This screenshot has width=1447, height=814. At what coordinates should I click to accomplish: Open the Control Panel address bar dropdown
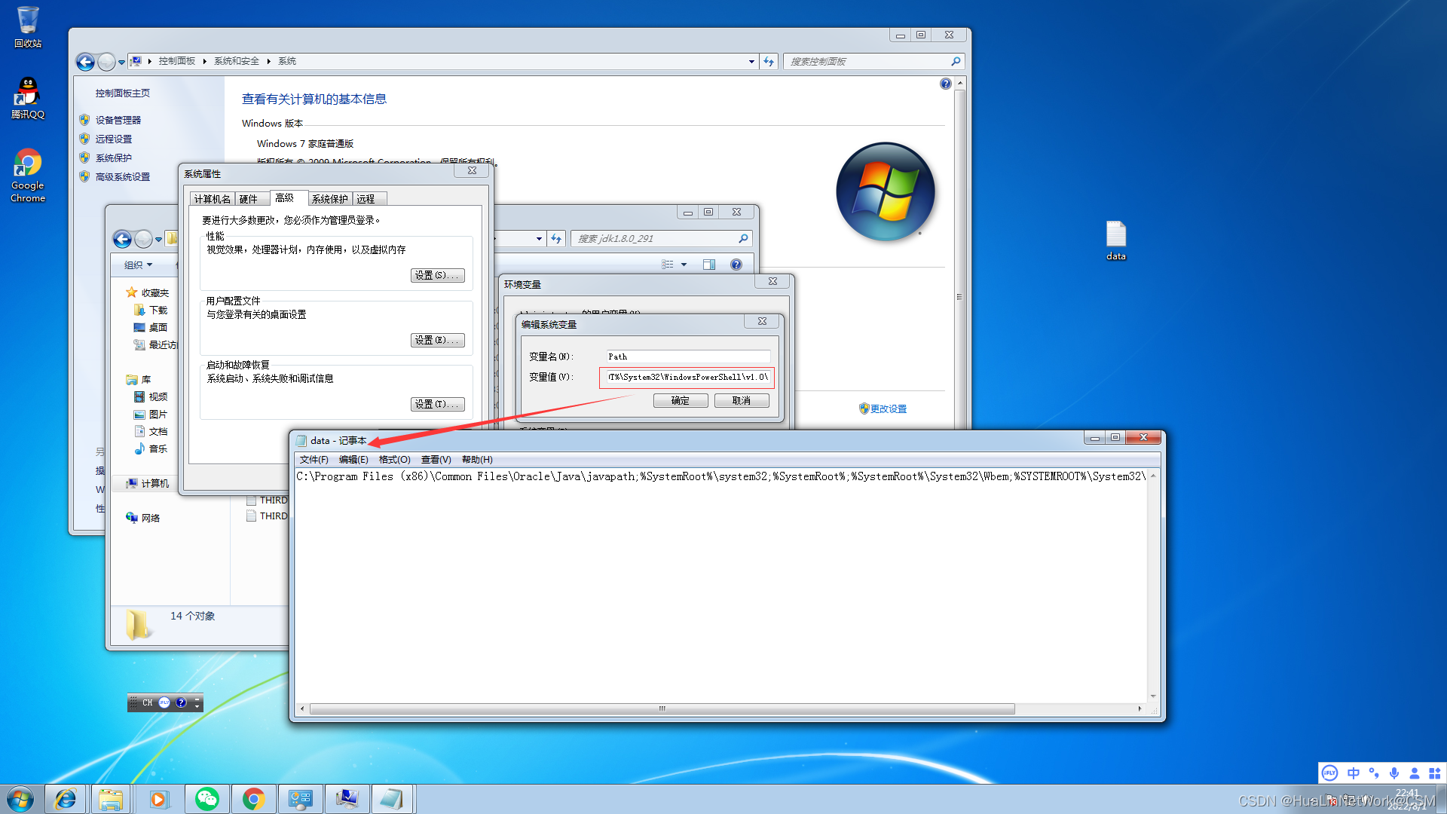click(x=751, y=62)
